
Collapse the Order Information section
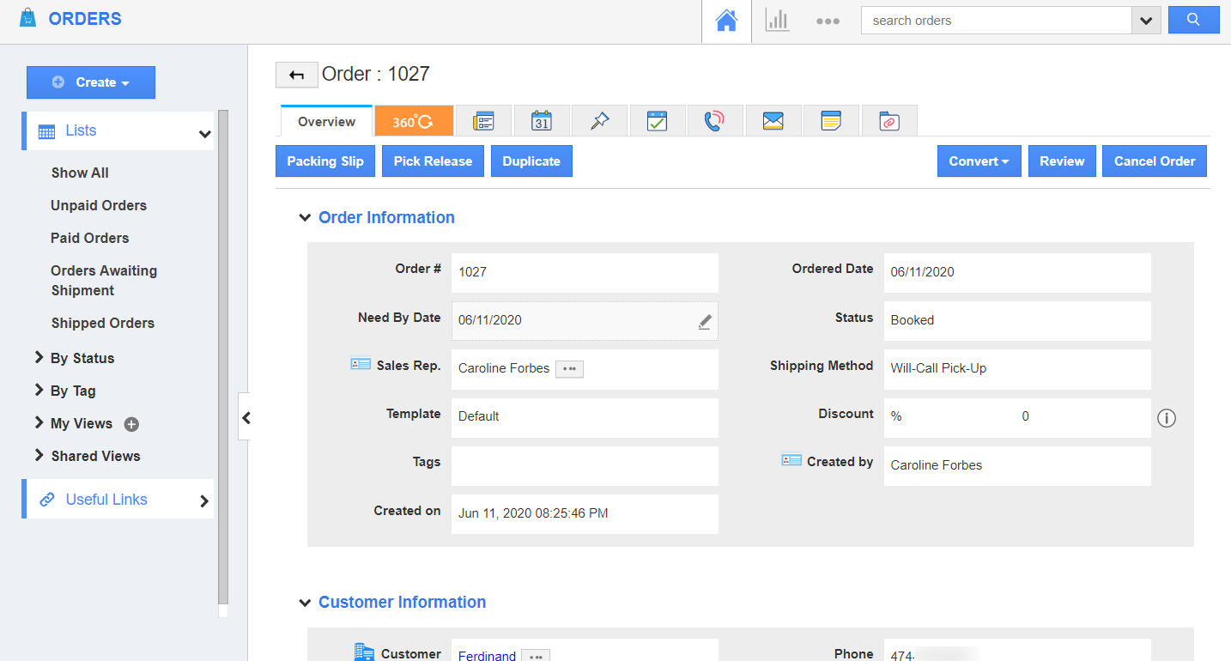click(305, 218)
